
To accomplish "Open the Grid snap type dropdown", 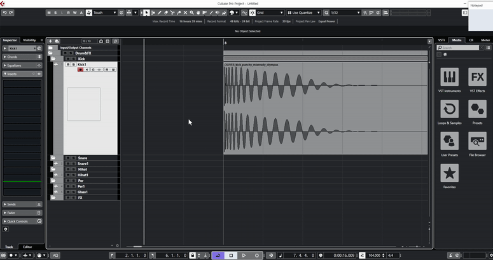I will (270, 13).
